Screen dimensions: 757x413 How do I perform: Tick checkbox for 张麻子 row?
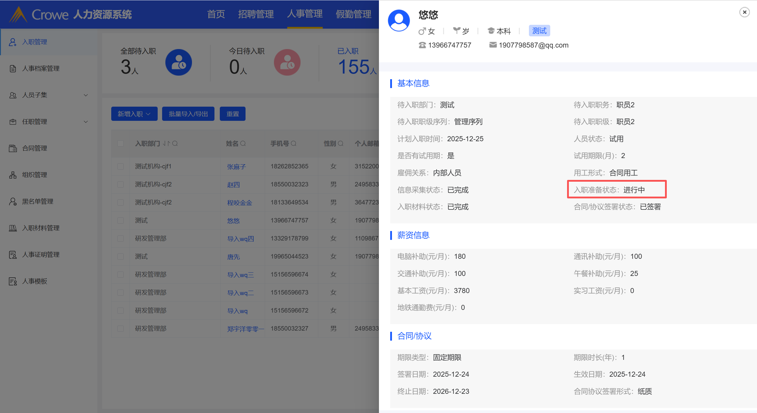coord(120,167)
